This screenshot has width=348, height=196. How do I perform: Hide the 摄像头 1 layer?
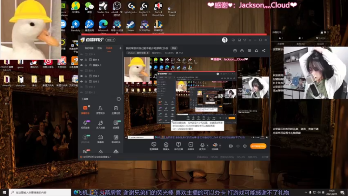[x=81, y=65]
